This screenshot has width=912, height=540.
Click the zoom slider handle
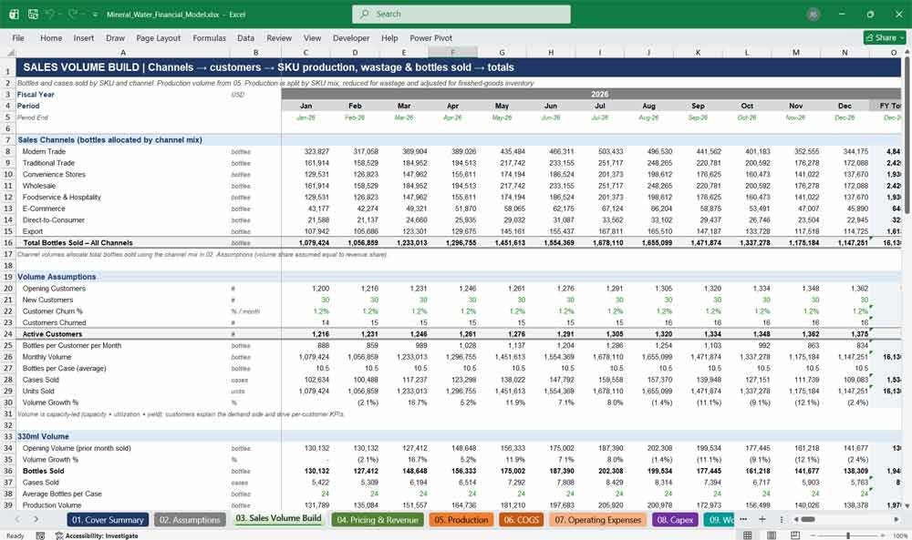848,535
